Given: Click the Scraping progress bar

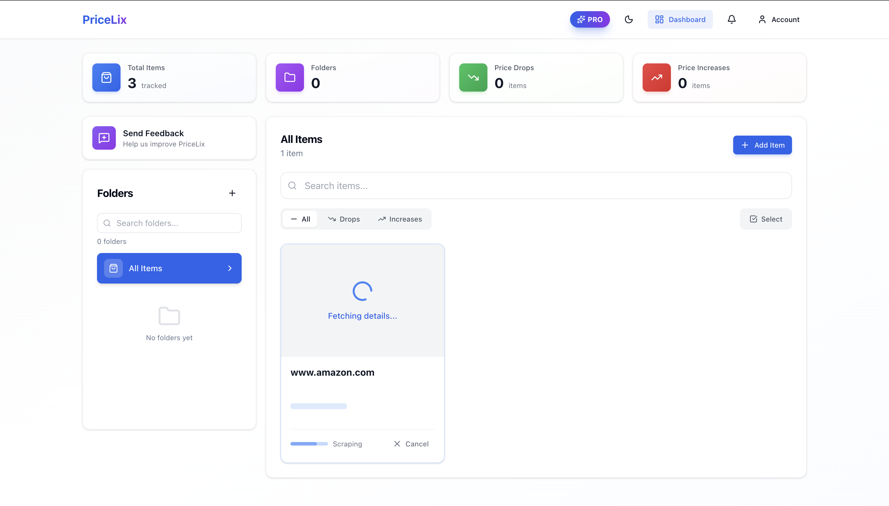Looking at the screenshot, I should 309,444.
